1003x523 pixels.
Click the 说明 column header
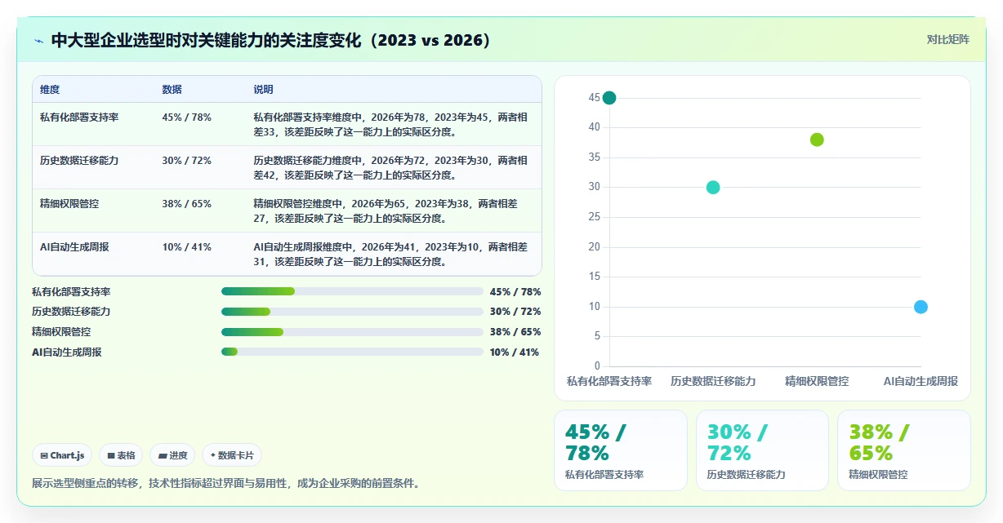[x=264, y=90]
